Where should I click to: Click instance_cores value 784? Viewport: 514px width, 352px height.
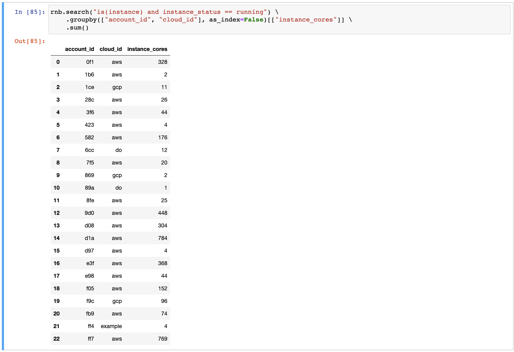click(163, 238)
